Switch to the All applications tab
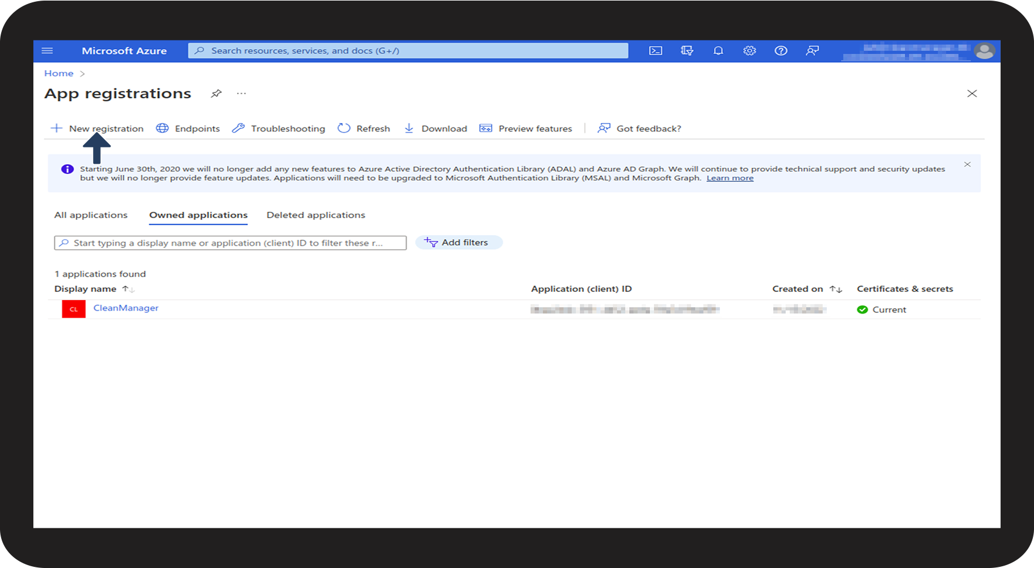 [x=91, y=215]
